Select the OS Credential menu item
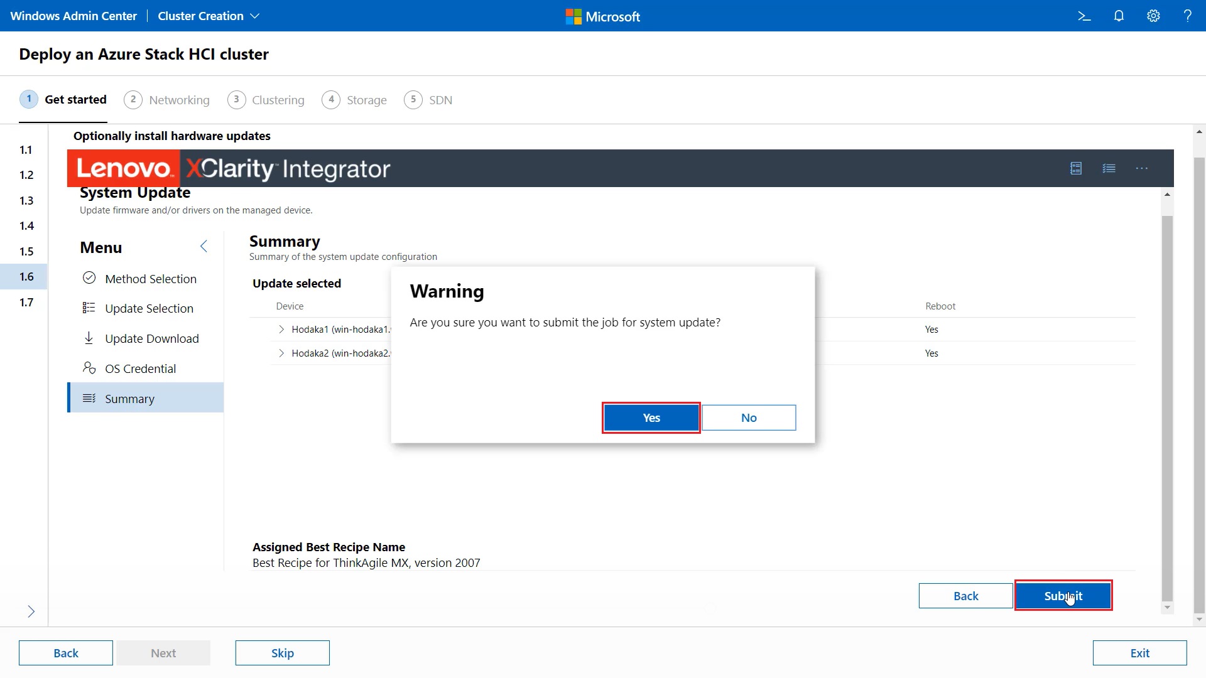This screenshot has height=678, width=1206. tap(141, 368)
